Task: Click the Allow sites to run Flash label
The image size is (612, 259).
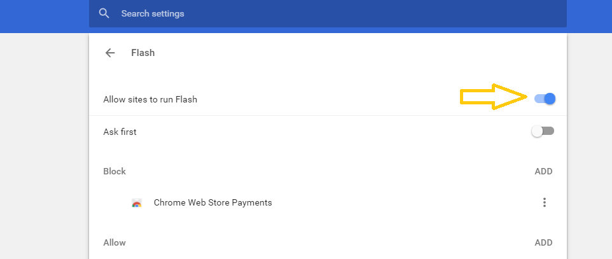Action: click(x=150, y=99)
